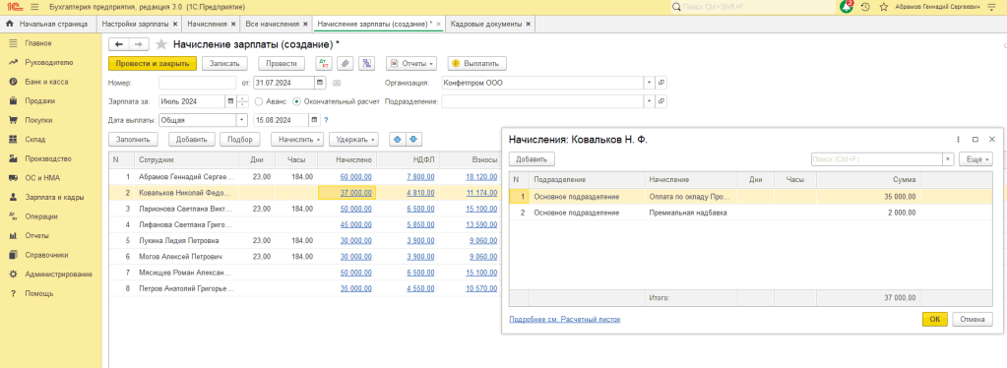Add document to favorites with gray star

click(161, 44)
